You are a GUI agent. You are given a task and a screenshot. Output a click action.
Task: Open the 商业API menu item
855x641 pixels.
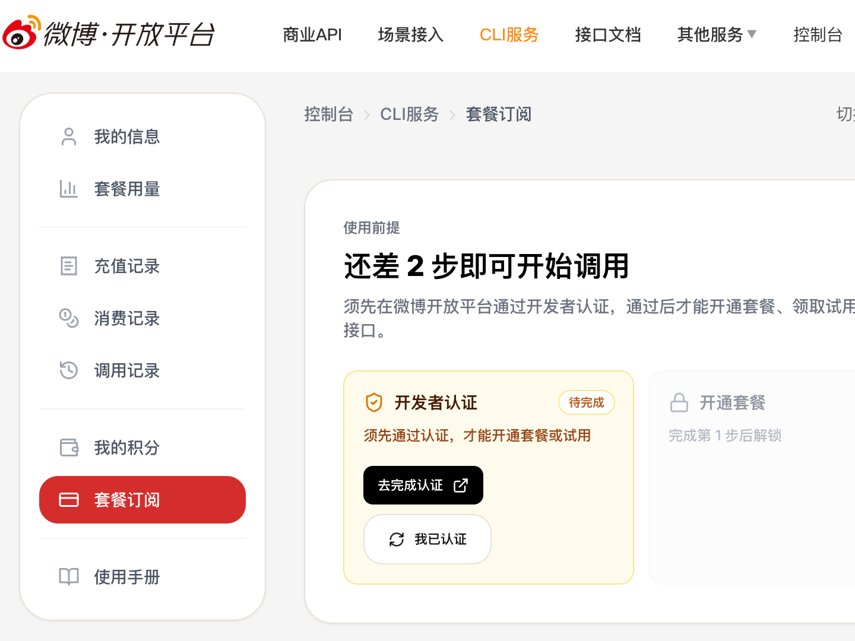click(x=312, y=35)
